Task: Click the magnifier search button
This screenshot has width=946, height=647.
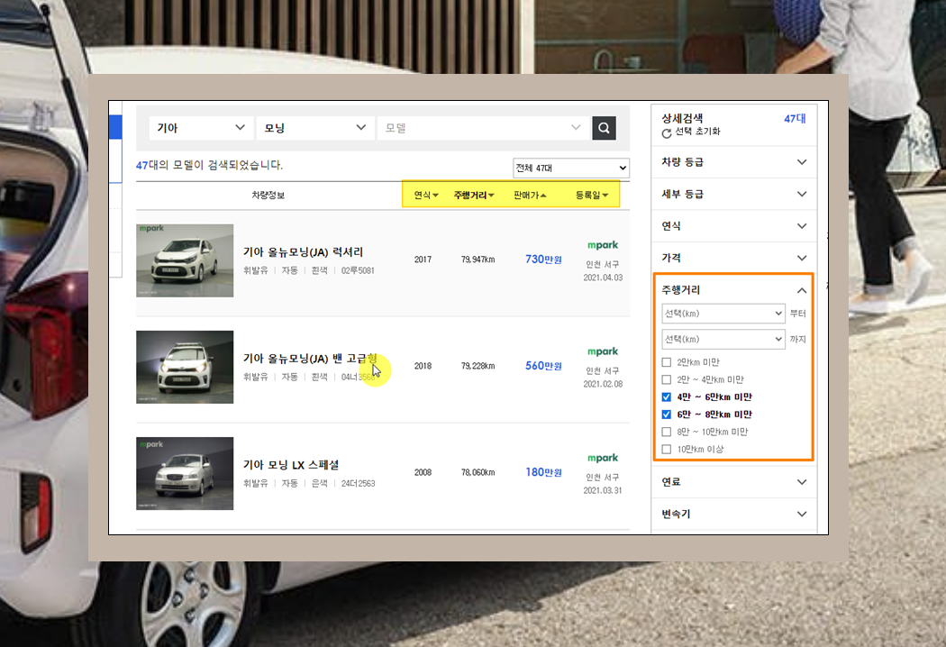Action: pos(604,128)
